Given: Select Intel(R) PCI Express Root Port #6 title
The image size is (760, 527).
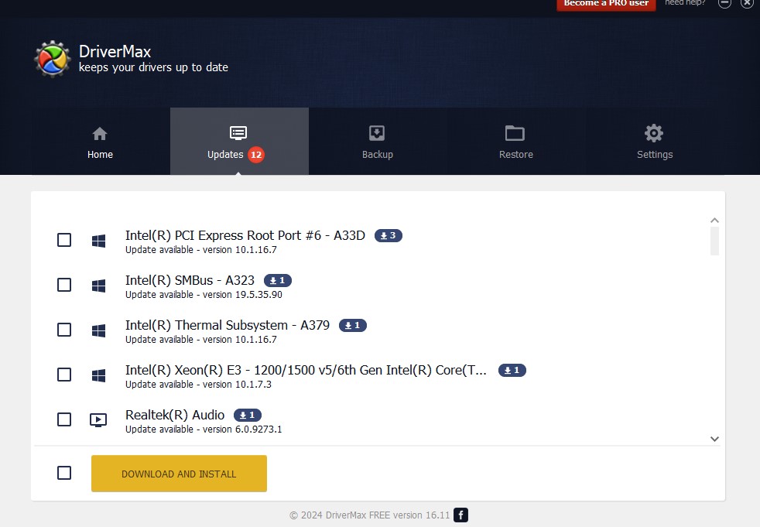Looking at the screenshot, I should tap(245, 235).
